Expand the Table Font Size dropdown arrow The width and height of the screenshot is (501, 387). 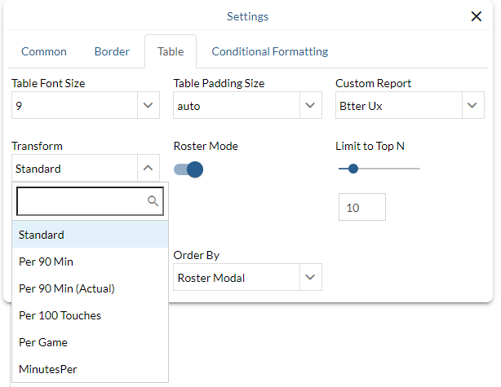coord(148,105)
